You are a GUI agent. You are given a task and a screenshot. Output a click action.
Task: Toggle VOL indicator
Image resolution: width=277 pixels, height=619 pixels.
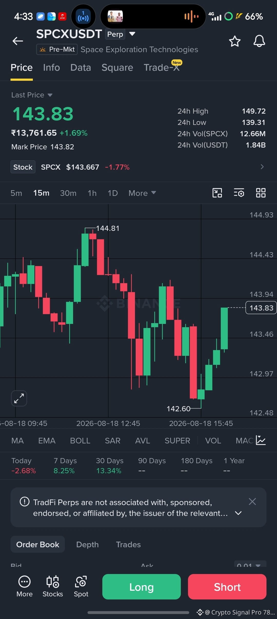213,441
